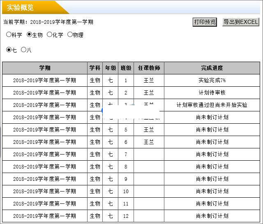Click the class number 9 cell

pos(126,179)
